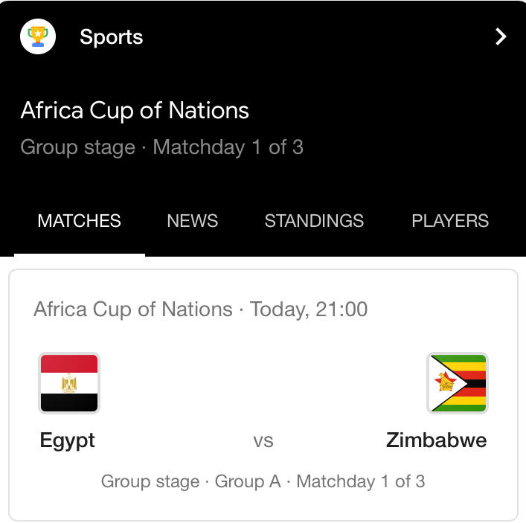This screenshot has width=526, height=523.
Task: Click "Group stage" in the match card footer
Action: click(150, 482)
